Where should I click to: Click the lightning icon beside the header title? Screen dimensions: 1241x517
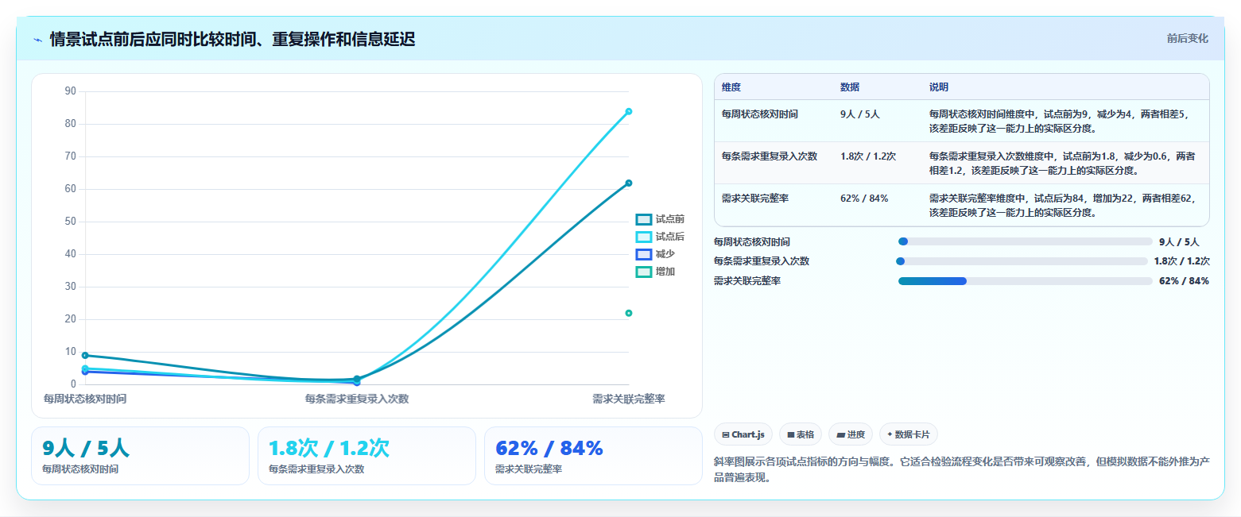coord(37,40)
